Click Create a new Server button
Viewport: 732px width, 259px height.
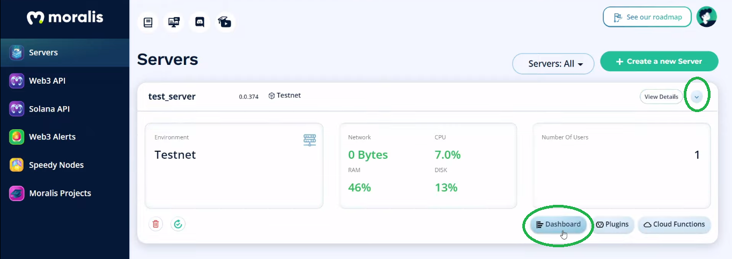click(x=659, y=61)
